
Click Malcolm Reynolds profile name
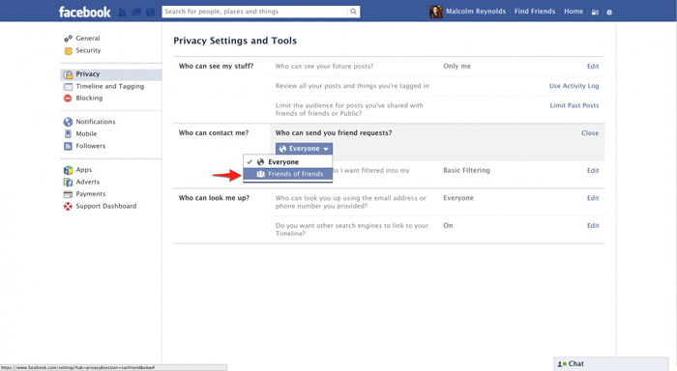coord(476,12)
